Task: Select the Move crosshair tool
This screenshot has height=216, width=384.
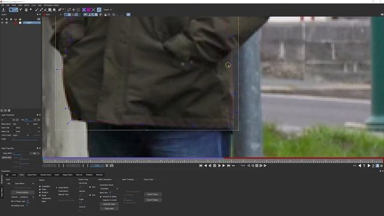Action: click(74, 10)
